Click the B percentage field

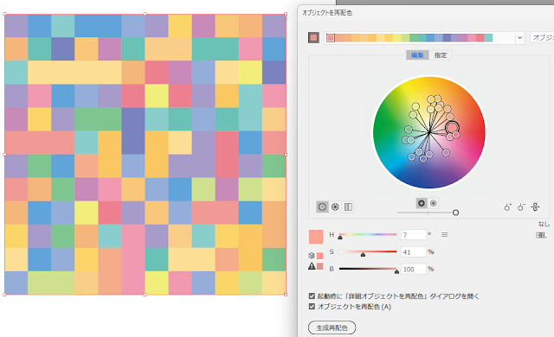414,270
